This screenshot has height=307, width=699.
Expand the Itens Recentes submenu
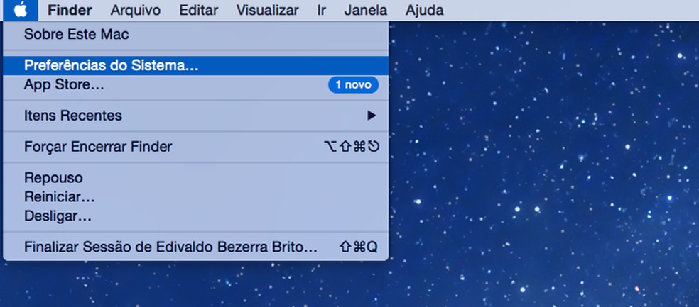(195, 116)
